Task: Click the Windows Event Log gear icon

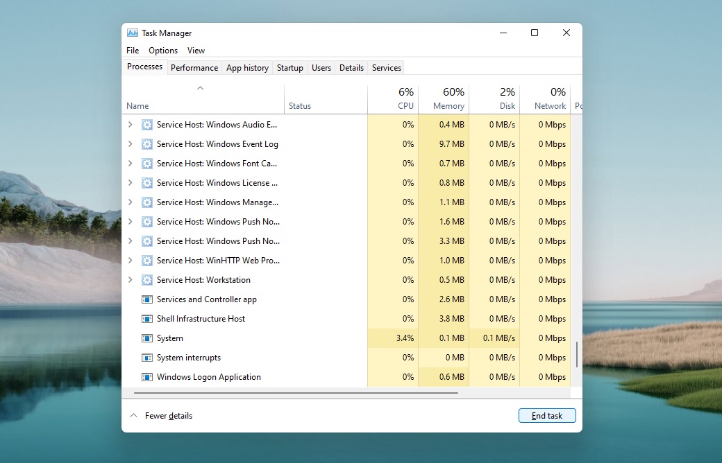Action: [146, 144]
